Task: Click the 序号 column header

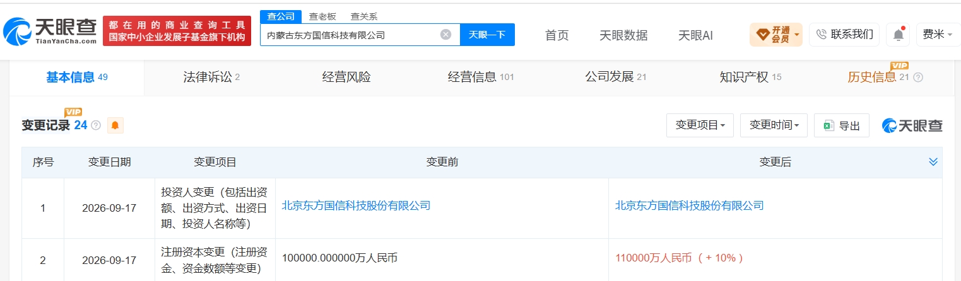Action: click(x=43, y=163)
